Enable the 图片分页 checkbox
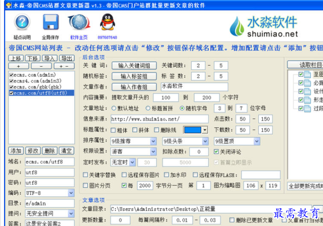This screenshot has height=226, width=323. click(85, 185)
